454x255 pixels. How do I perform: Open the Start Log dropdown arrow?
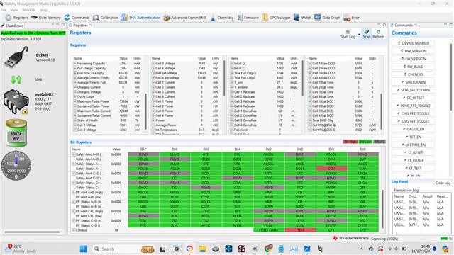pyautogui.click(x=360, y=35)
